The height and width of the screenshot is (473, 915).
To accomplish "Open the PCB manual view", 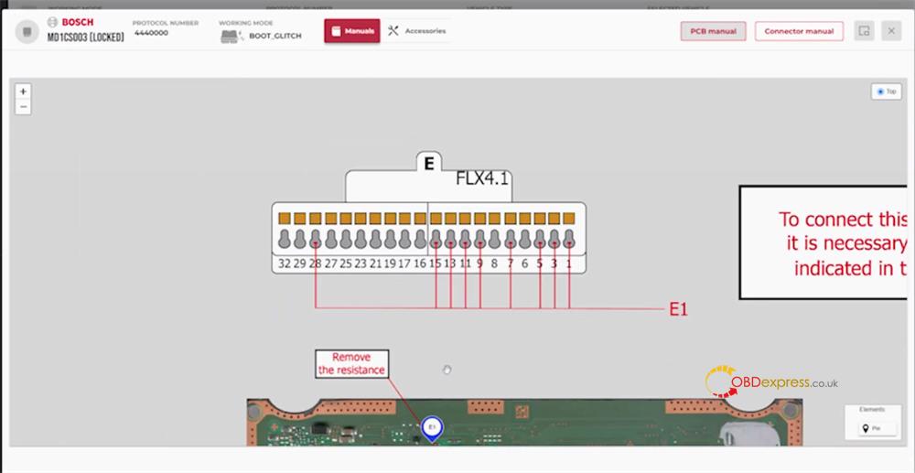I will point(713,31).
